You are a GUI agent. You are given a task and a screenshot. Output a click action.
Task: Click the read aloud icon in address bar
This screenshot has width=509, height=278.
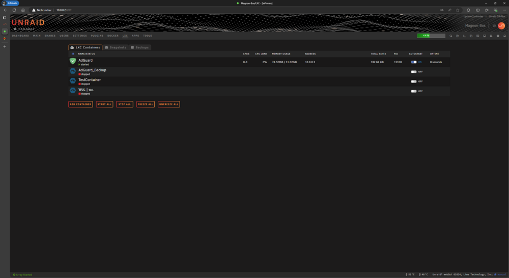pyautogui.click(x=449, y=10)
